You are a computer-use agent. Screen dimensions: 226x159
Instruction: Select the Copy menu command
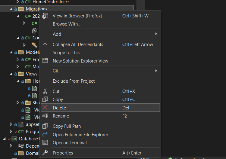[x=58, y=99]
